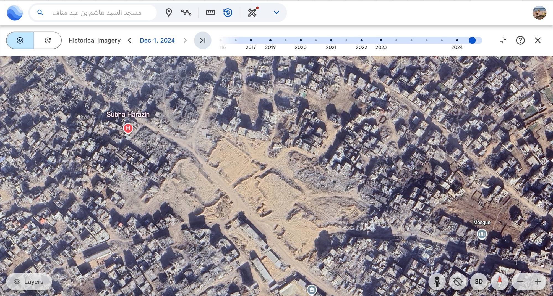The image size is (553, 296).
Task: Open the Help question mark icon
Action: tap(520, 40)
